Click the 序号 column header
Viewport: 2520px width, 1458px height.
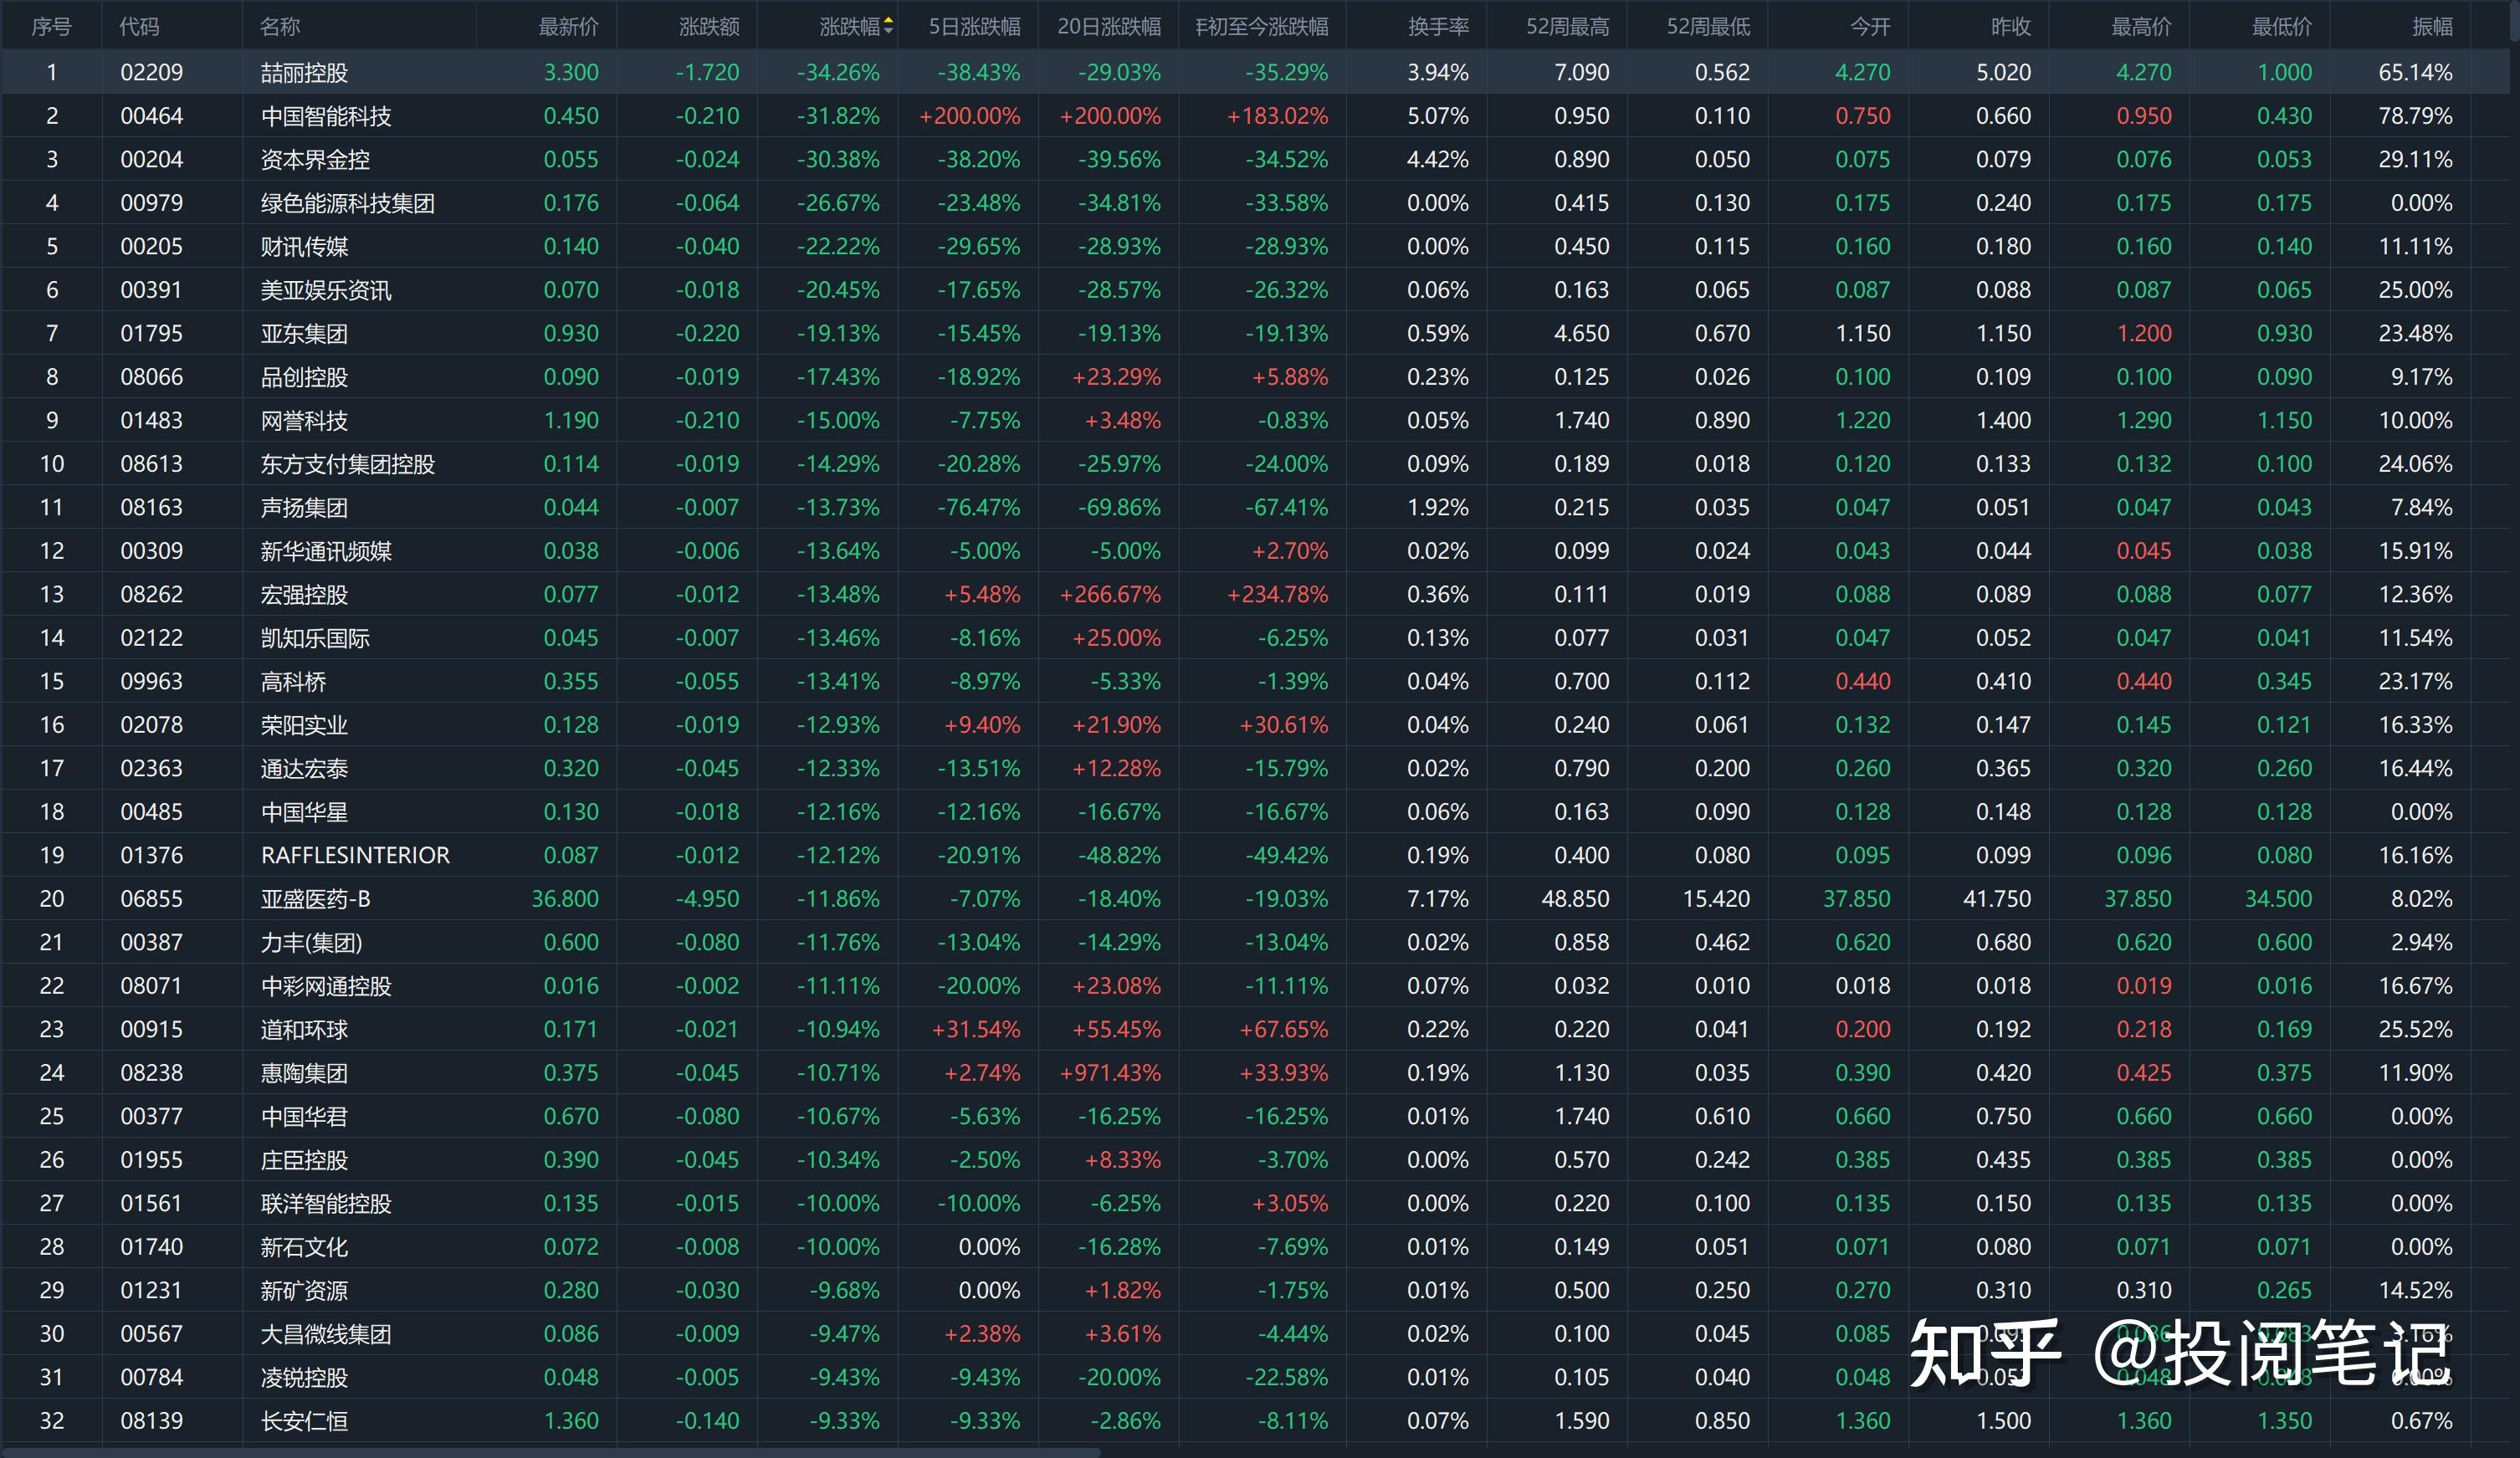click(51, 27)
